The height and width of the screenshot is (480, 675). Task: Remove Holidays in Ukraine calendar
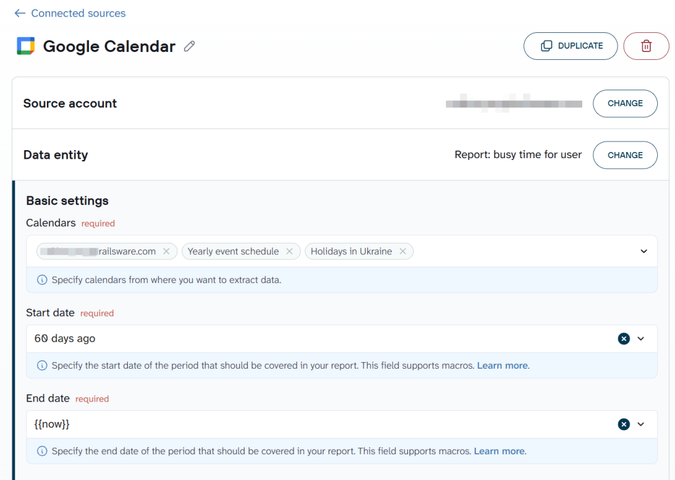403,251
